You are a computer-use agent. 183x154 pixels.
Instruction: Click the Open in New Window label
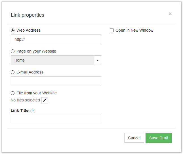[x=134, y=30]
